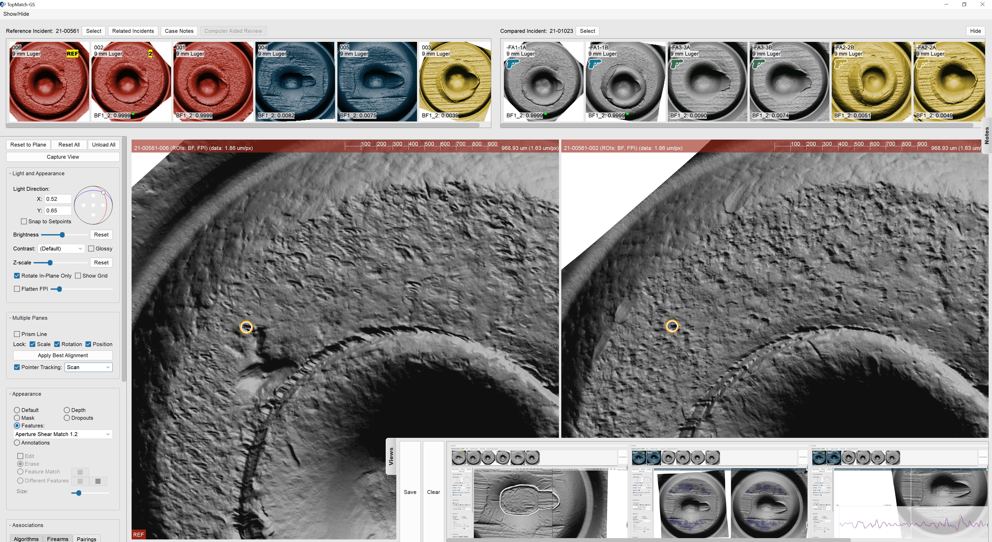
Task: Open the Contrast dropdown
Action: point(61,249)
